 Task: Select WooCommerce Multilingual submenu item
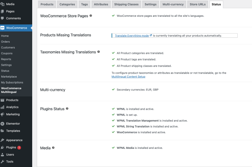(x=11, y=90)
